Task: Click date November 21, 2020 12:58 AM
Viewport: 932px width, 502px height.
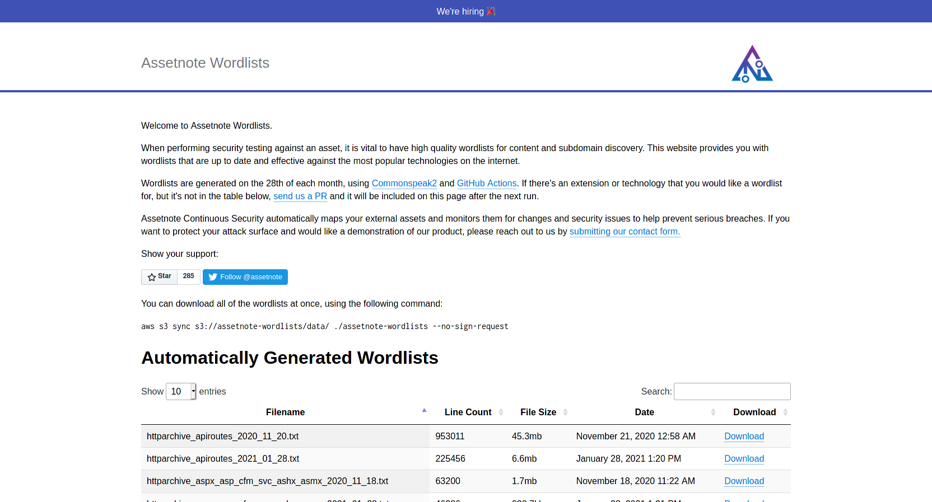Action: tap(636, 436)
